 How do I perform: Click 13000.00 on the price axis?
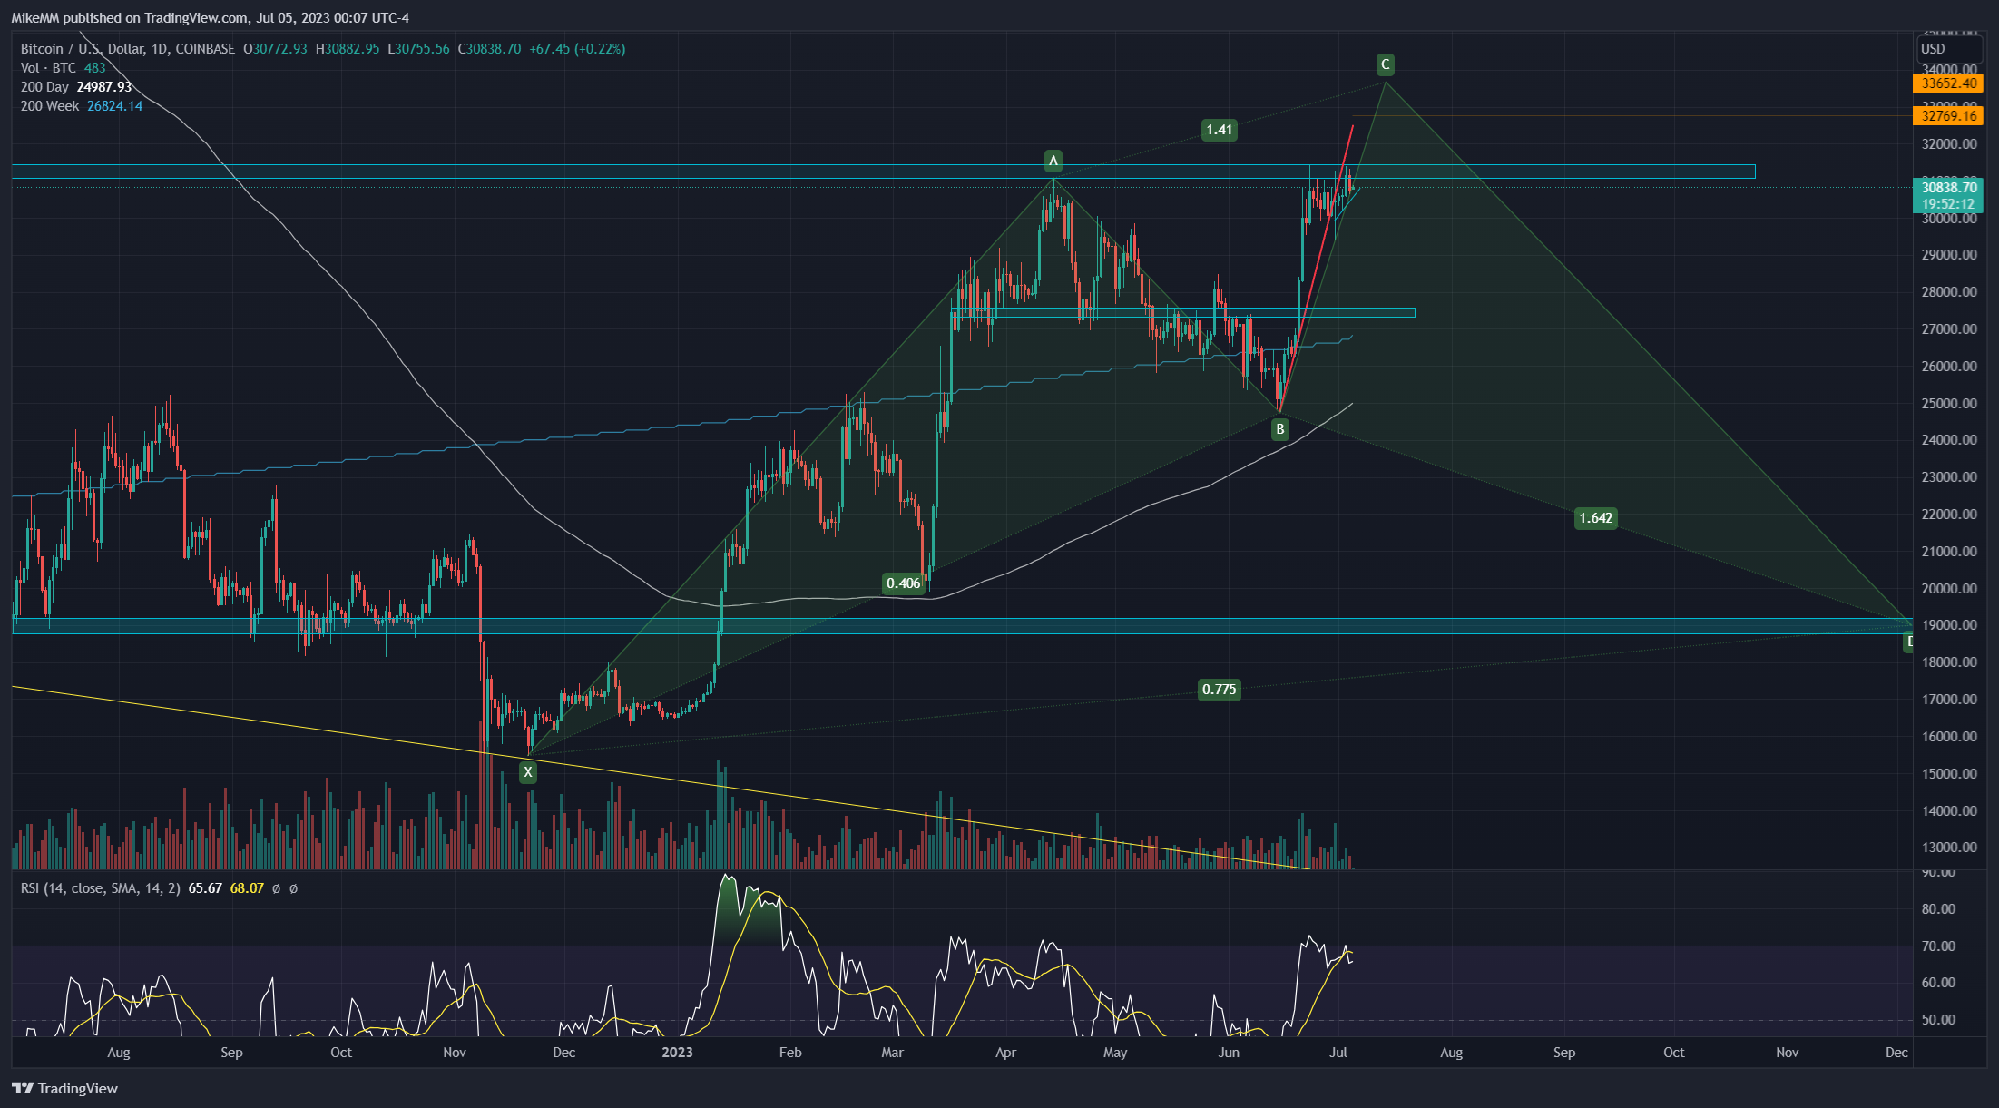click(1949, 848)
